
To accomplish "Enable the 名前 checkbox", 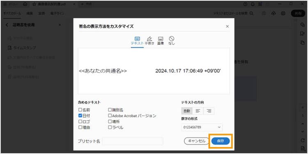I will pyautogui.click(x=80, y=110).
